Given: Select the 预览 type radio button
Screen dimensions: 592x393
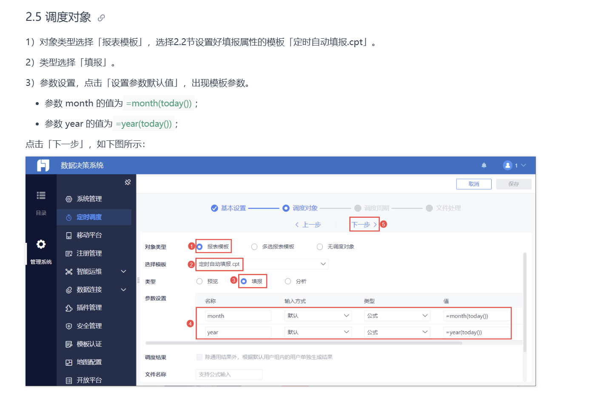Looking at the screenshot, I should coord(199,282).
